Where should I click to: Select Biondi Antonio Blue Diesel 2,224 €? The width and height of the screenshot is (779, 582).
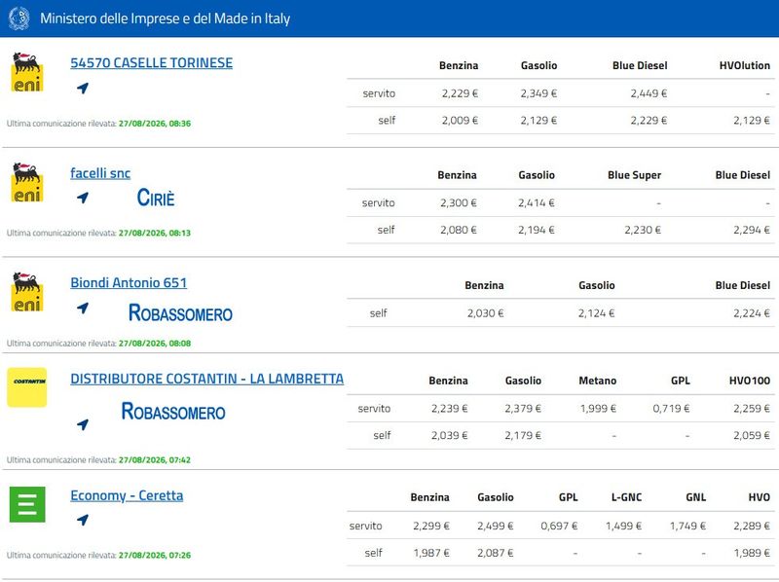click(751, 313)
